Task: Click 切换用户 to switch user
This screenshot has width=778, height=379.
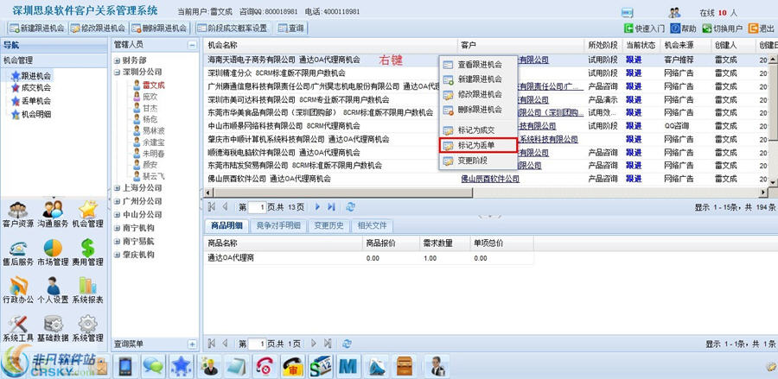Action: point(723,28)
